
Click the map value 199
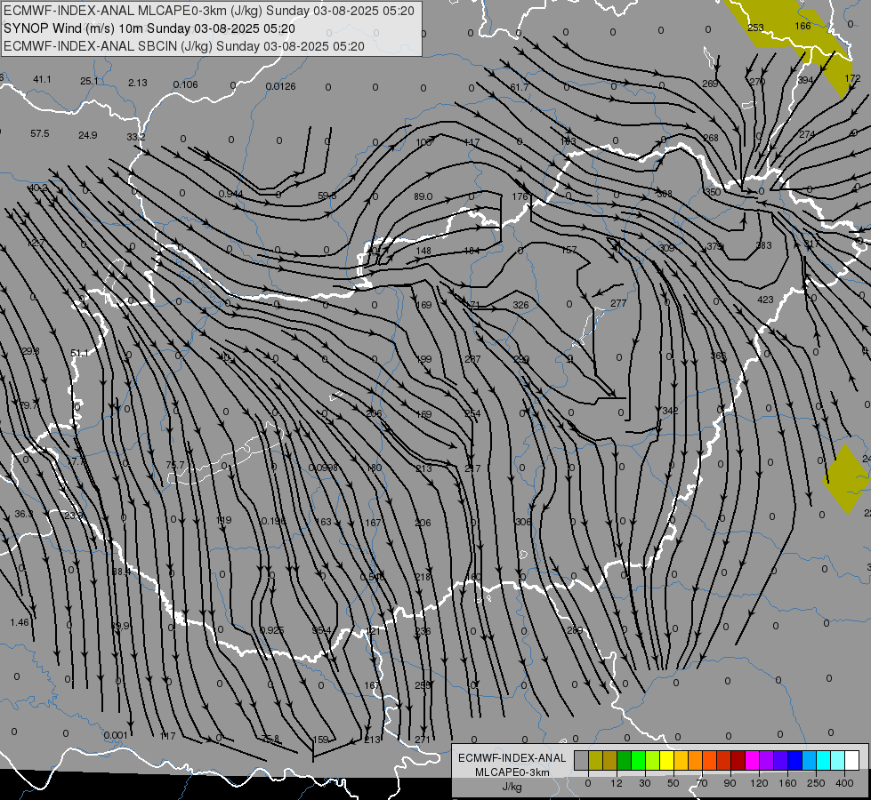423,359
